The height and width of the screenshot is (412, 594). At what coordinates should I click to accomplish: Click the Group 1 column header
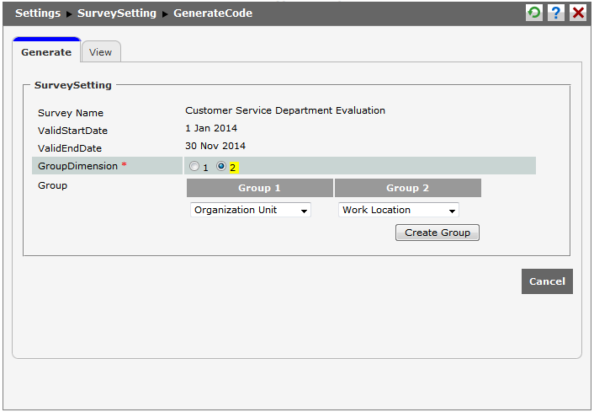point(260,188)
